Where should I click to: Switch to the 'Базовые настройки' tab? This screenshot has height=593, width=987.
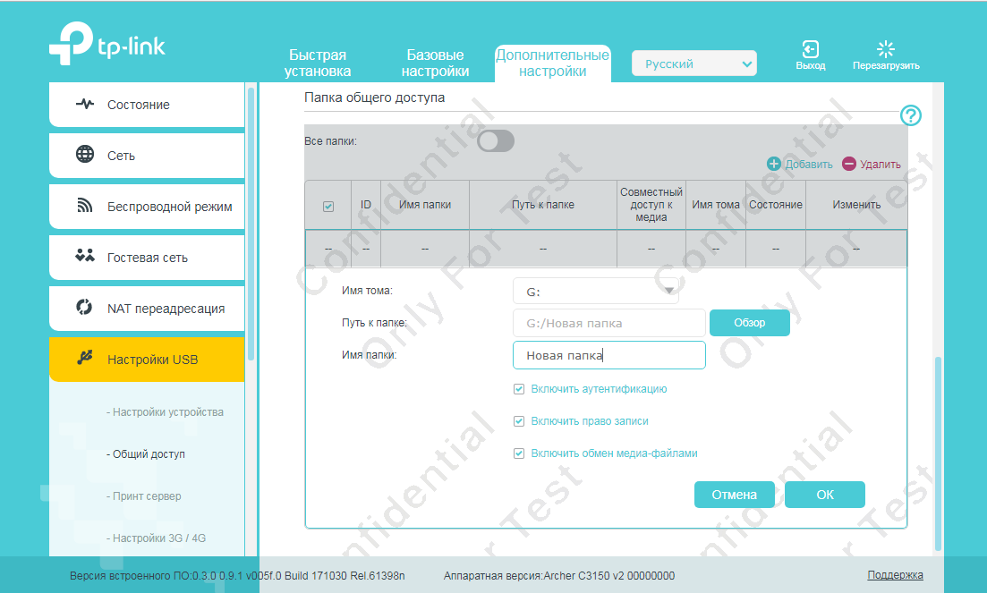435,64
